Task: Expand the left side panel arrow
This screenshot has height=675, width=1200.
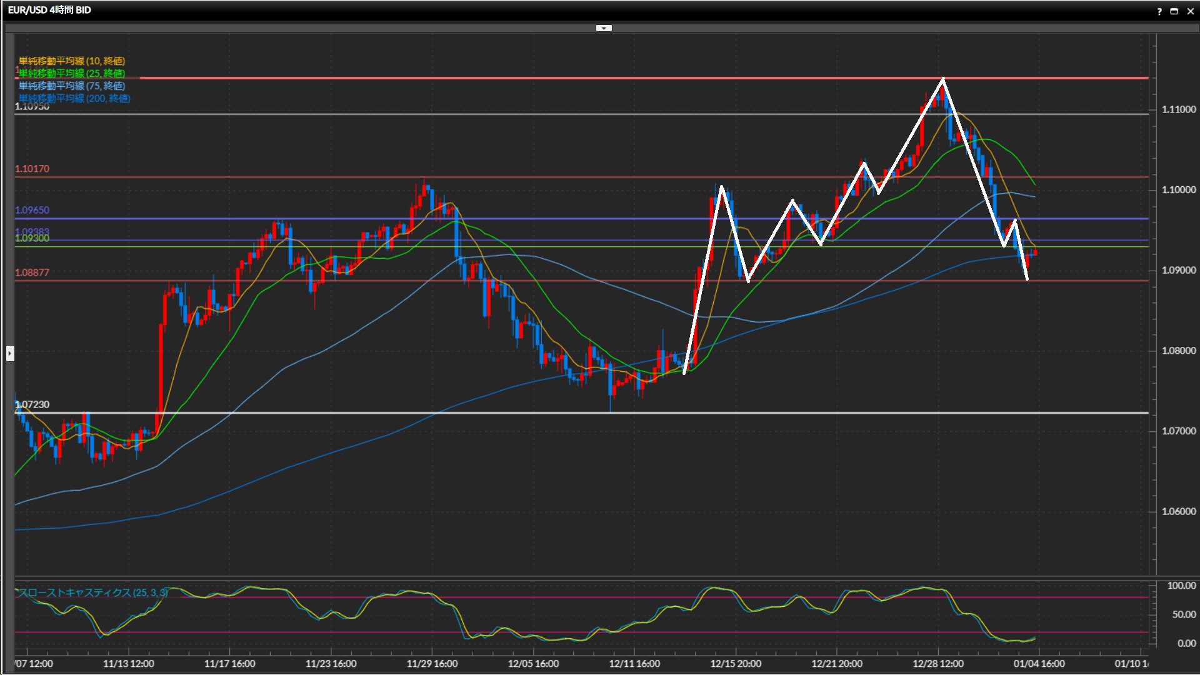Action: pyautogui.click(x=10, y=354)
